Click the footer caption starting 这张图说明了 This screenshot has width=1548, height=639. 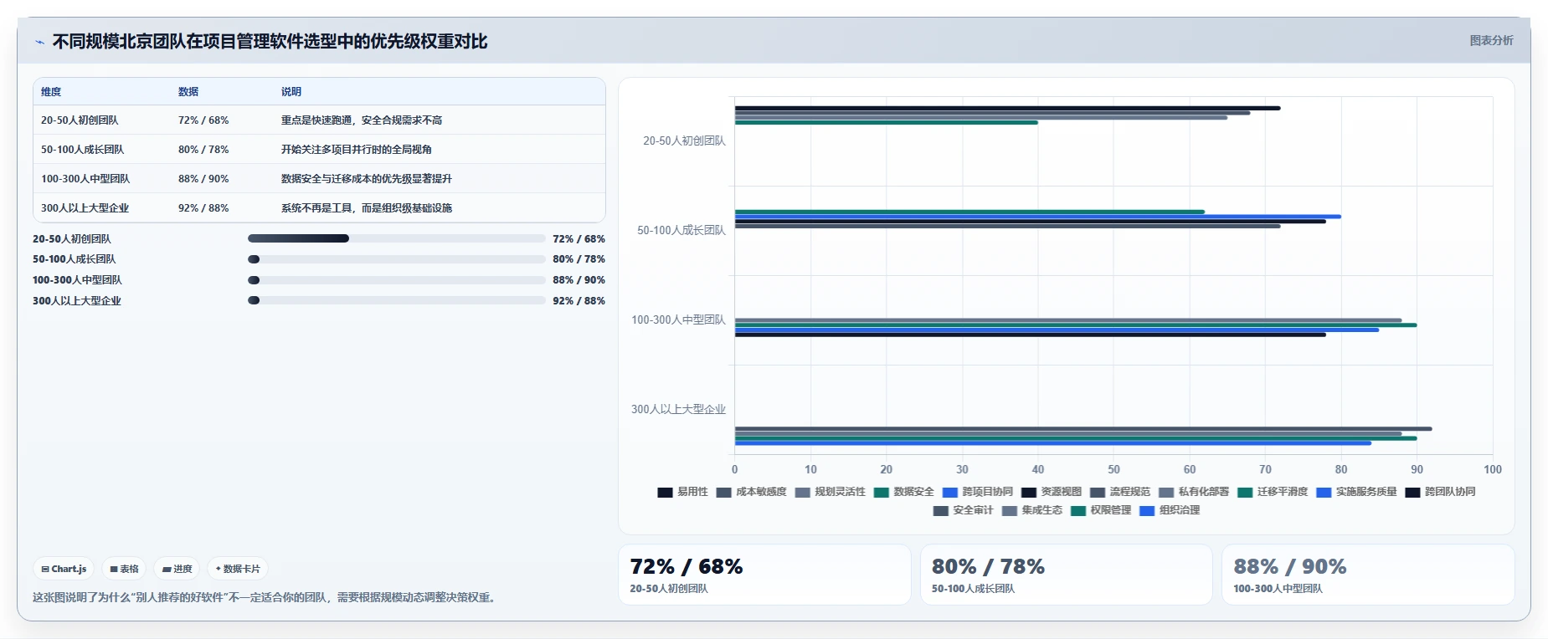tap(265, 598)
